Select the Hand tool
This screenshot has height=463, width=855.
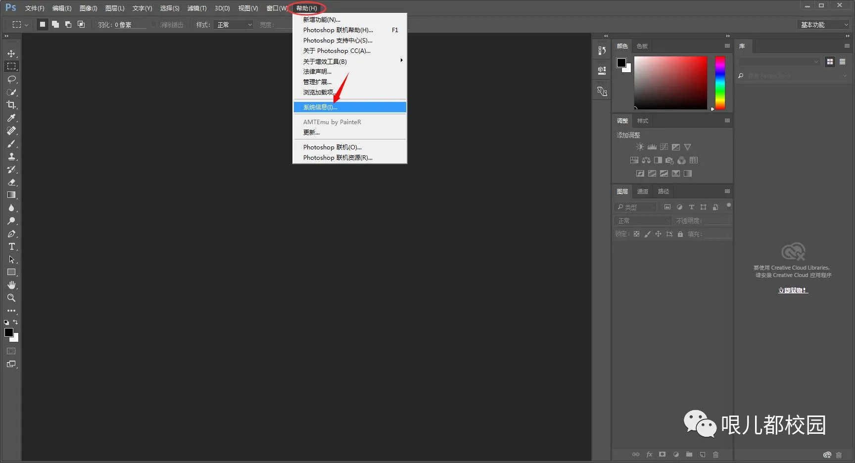pyautogui.click(x=11, y=285)
